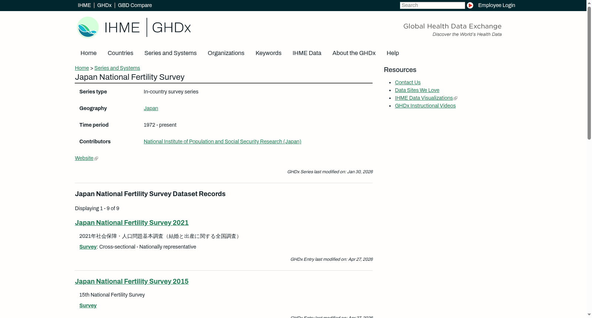Click the scrollbar down arrow
This screenshot has height=318, width=592.
(589, 315)
